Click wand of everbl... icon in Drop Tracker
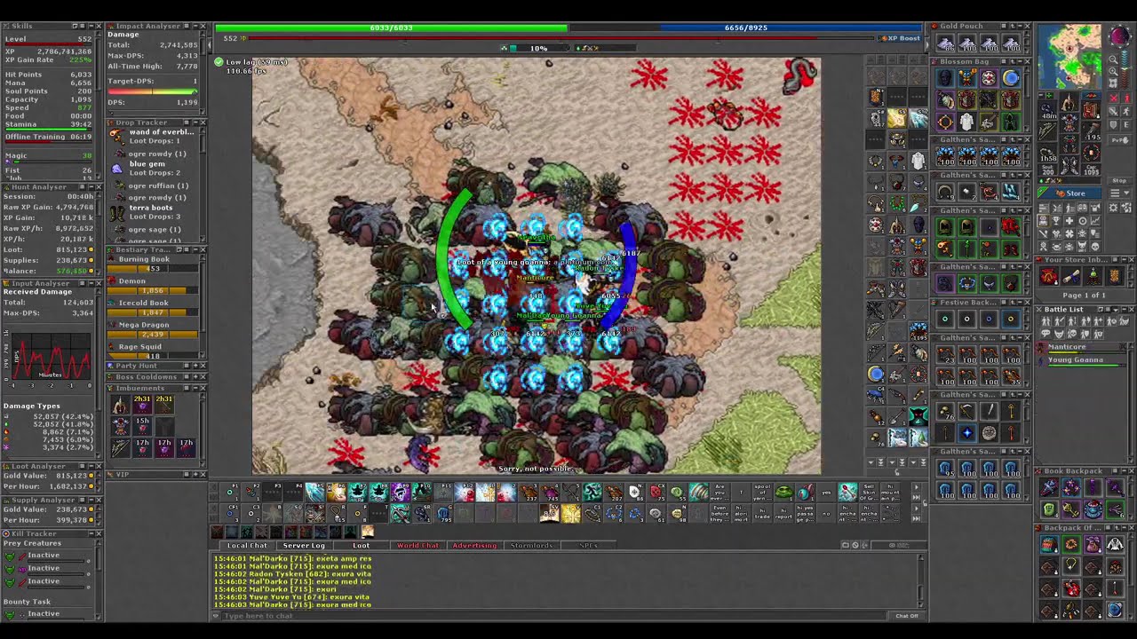This screenshot has height=639, width=1137. (x=117, y=136)
